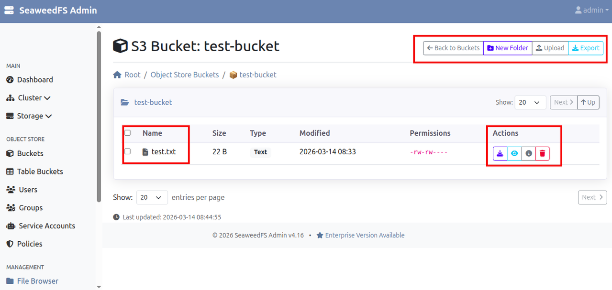
Task: Toggle the select-all checkbox in table header
Action: (127, 133)
